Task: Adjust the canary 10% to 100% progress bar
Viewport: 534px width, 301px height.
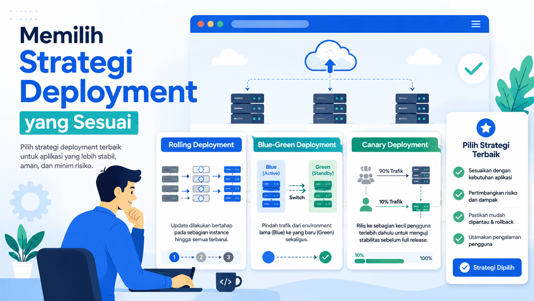Action: pos(393,261)
